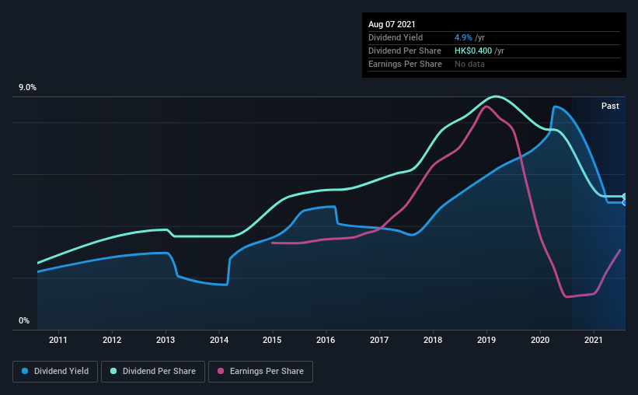
Task: Click the Past label in shaded region
Action: [610, 106]
